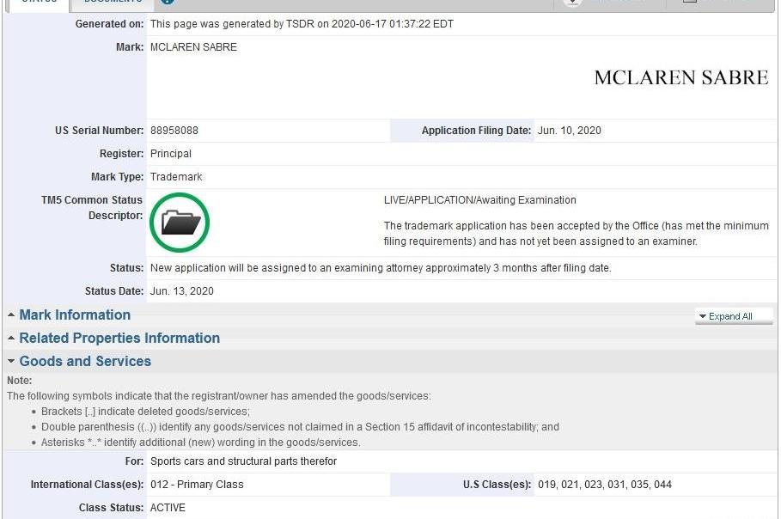Click the 'Double parenthesis' note line
The image size is (781, 519).
300,427
